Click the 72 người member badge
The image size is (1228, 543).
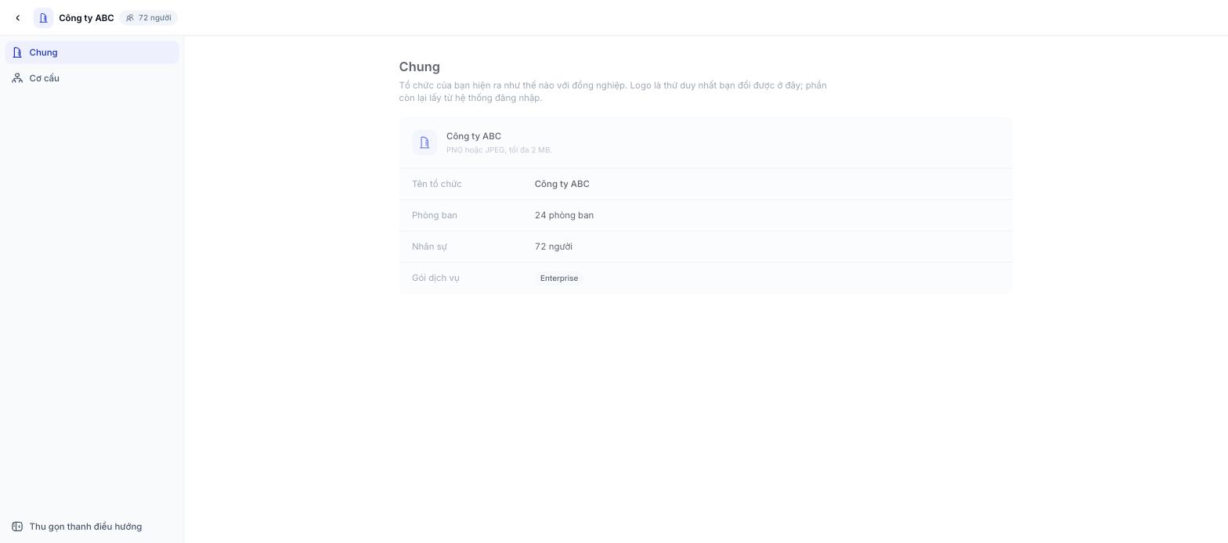point(149,18)
